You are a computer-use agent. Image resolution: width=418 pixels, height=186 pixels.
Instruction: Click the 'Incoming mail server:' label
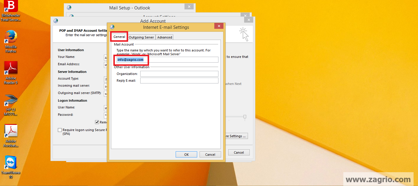click(74, 86)
